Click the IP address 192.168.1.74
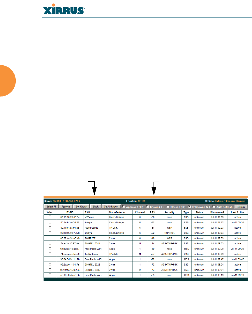252x314 pixels. tap(72, 201)
